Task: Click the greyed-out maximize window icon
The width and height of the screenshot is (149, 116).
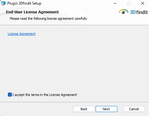Action: tap(129, 3)
